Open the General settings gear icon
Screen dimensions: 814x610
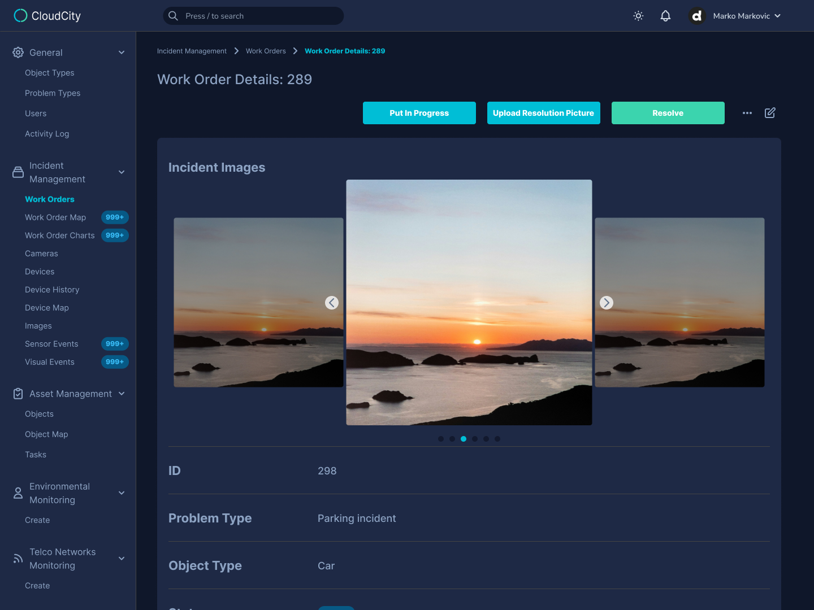tap(18, 52)
